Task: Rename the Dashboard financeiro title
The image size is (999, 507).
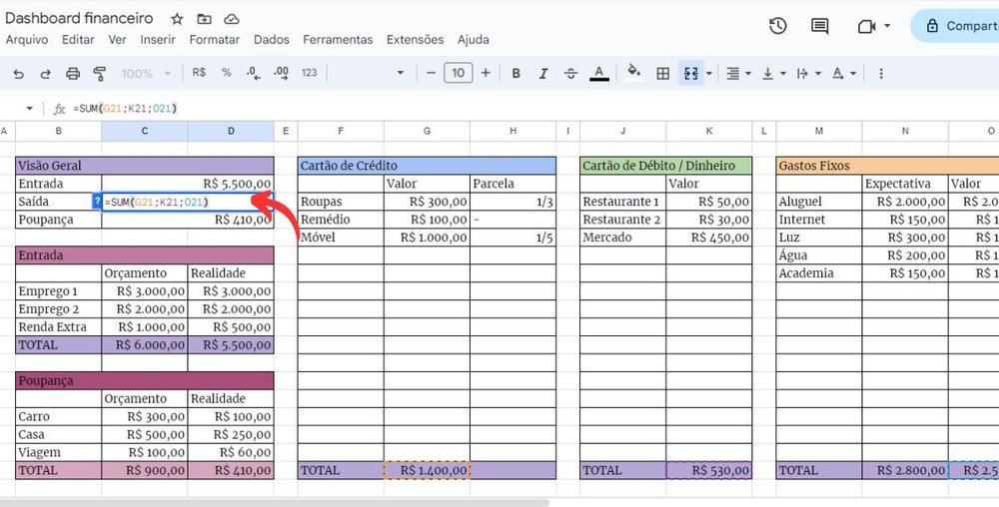Action: pos(79,18)
